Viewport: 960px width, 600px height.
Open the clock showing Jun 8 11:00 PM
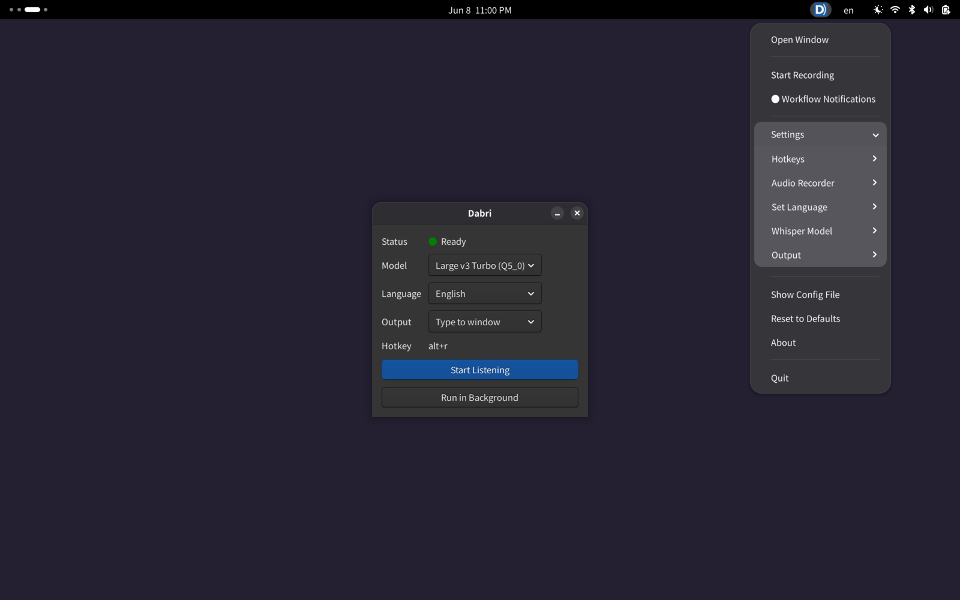click(x=480, y=10)
